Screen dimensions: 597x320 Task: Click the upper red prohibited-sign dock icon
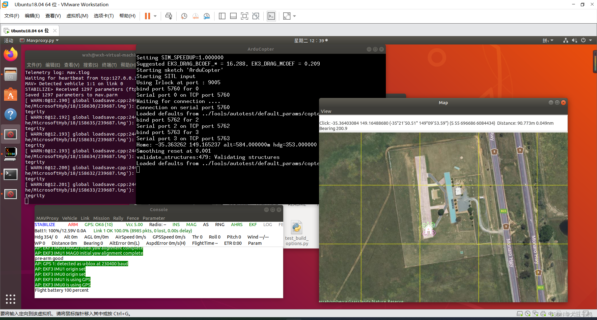[11, 134]
